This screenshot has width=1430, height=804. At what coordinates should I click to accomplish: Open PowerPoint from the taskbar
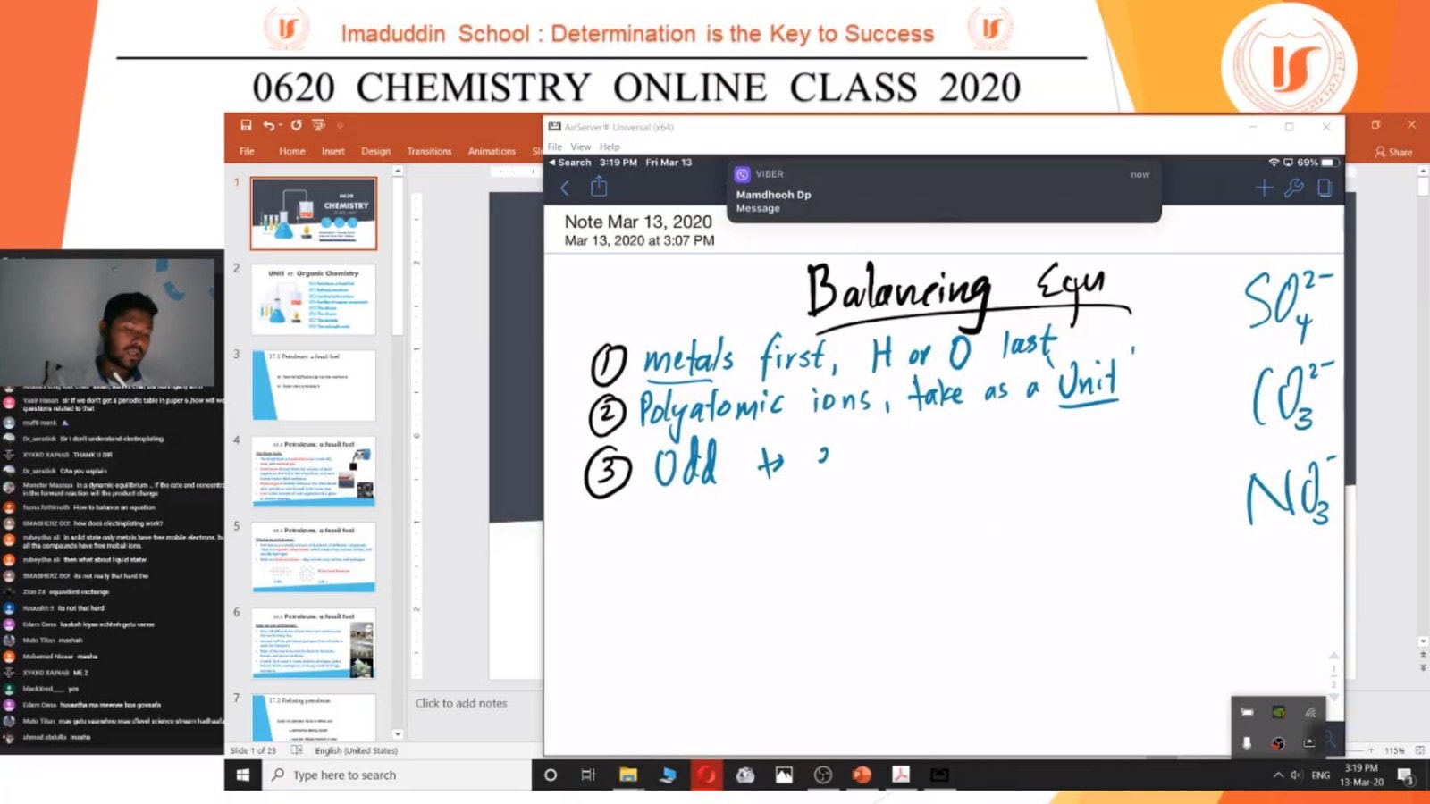pos(862,775)
